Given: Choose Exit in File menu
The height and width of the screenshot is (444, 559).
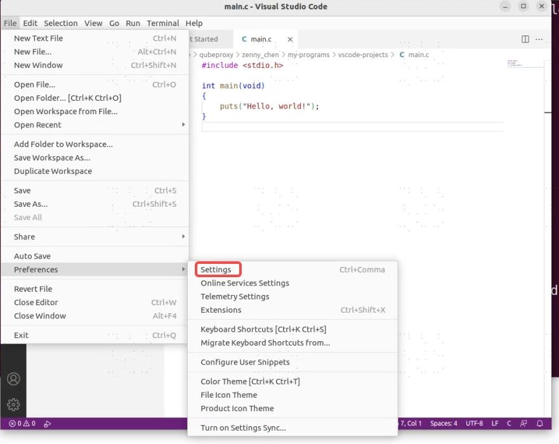Looking at the screenshot, I should click(x=95, y=335).
